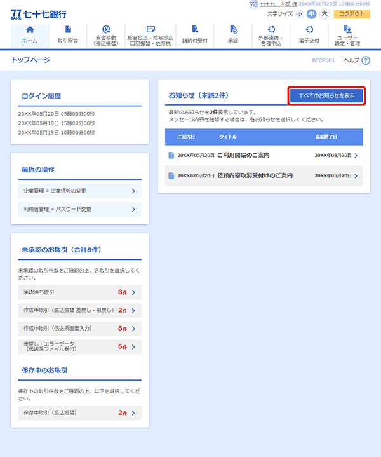Click the BTOP001 screen code
The height and width of the screenshot is (457, 381).
tap(323, 60)
